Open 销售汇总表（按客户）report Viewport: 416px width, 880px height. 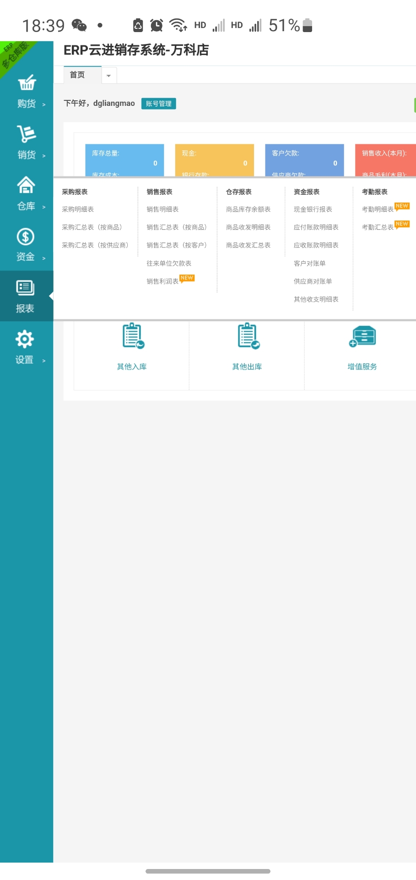coord(178,245)
